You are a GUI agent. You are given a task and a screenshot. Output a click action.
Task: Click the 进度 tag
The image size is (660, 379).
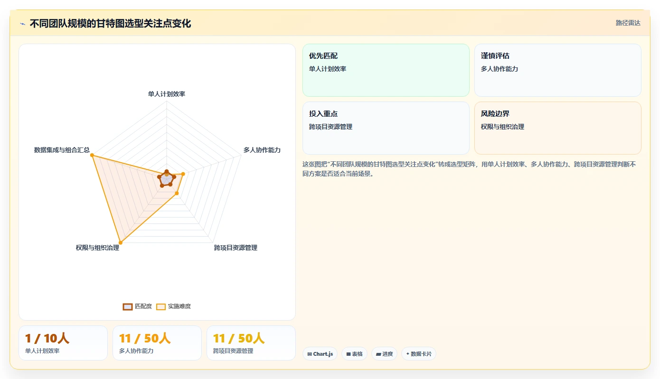(385, 354)
